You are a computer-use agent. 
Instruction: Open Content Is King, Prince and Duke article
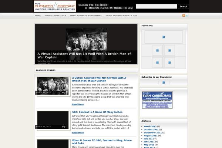[102, 142]
